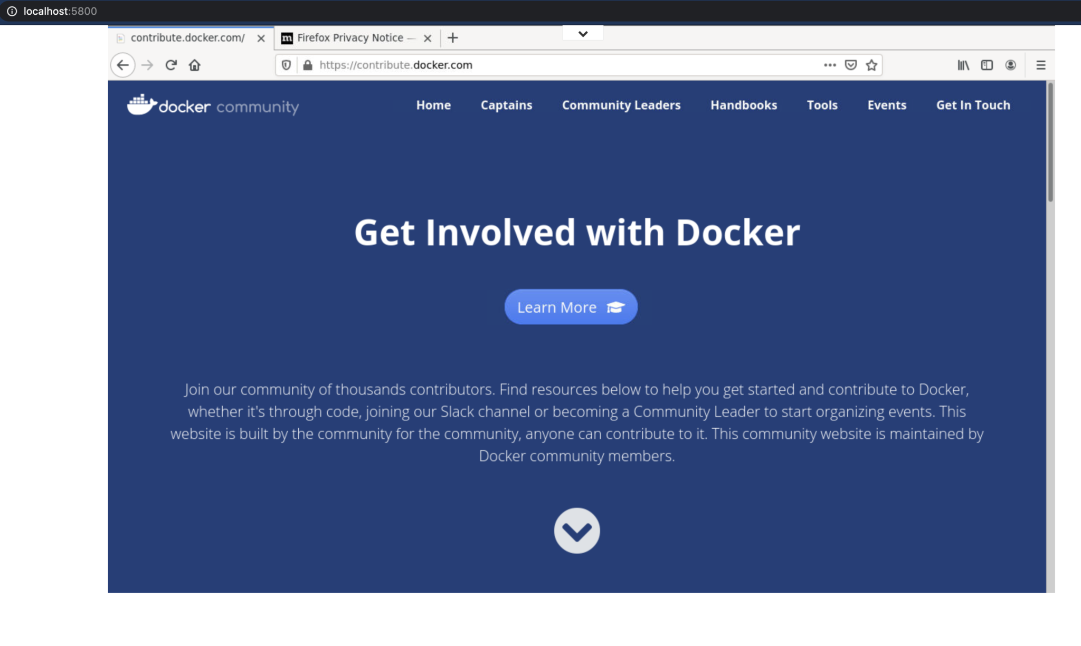1081x646 pixels.
Task: Click the tracking protection shield icon
Action: [286, 65]
